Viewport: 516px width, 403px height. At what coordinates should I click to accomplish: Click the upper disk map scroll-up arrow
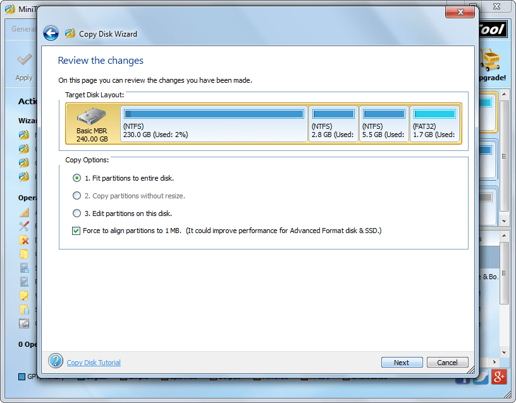pos(504,94)
